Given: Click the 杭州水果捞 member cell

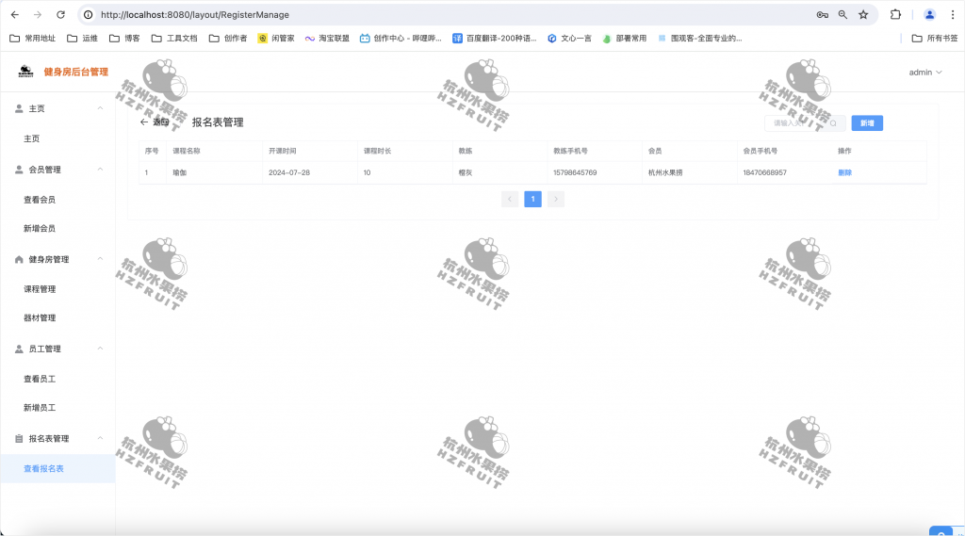Looking at the screenshot, I should click(x=665, y=172).
